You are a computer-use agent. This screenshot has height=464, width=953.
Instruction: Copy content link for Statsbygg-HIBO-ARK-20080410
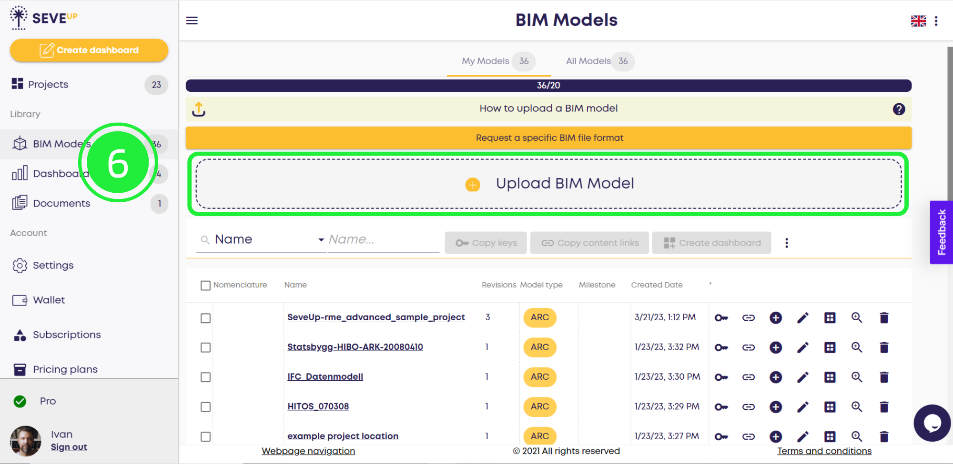point(748,347)
